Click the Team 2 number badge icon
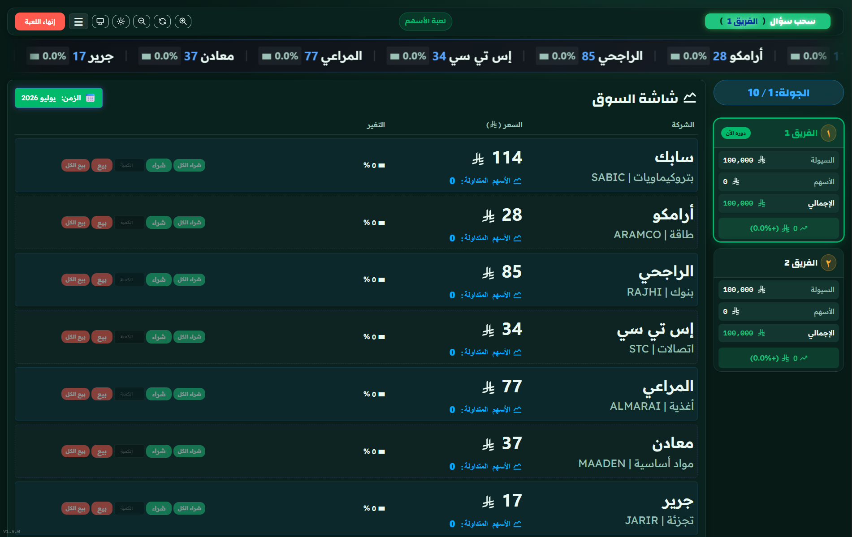The width and height of the screenshot is (852, 537). click(x=828, y=263)
